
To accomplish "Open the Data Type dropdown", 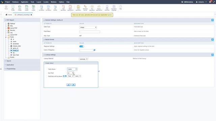I will click(88, 27).
